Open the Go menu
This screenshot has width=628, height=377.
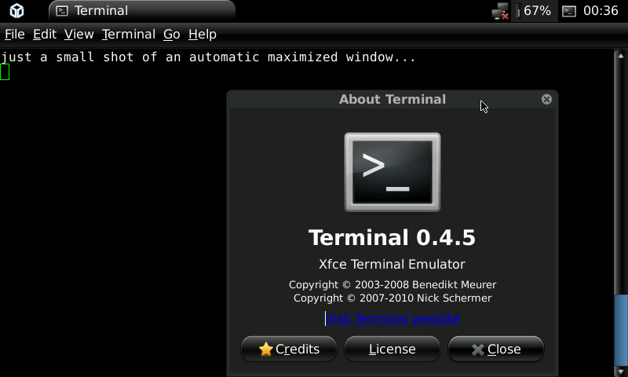click(x=172, y=34)
